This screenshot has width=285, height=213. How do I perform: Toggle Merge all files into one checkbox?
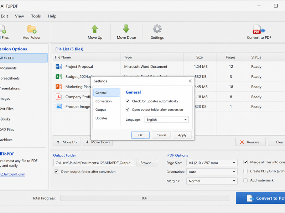[245, 162]
